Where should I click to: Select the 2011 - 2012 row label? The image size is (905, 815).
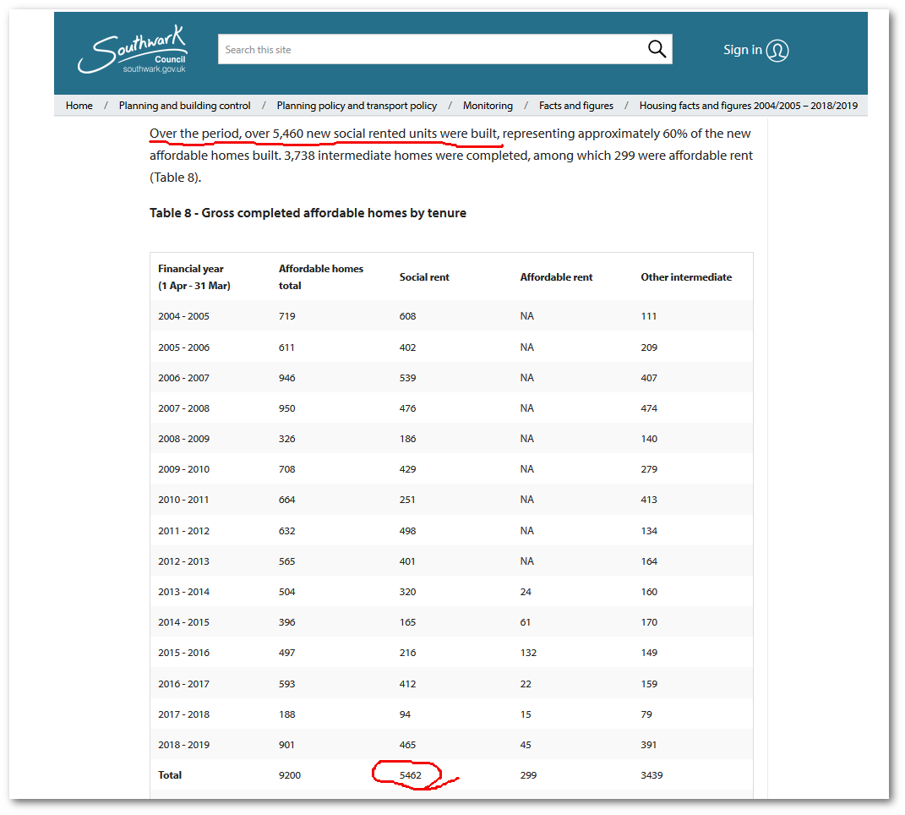[x=183, y=531]
